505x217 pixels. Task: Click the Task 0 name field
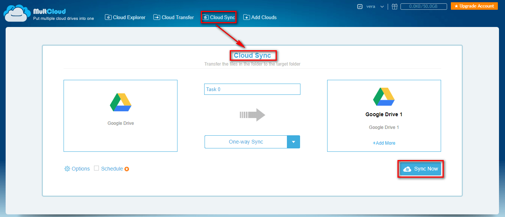(252, 89)
